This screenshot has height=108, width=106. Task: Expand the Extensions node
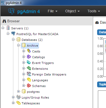(x=24, y=68)
